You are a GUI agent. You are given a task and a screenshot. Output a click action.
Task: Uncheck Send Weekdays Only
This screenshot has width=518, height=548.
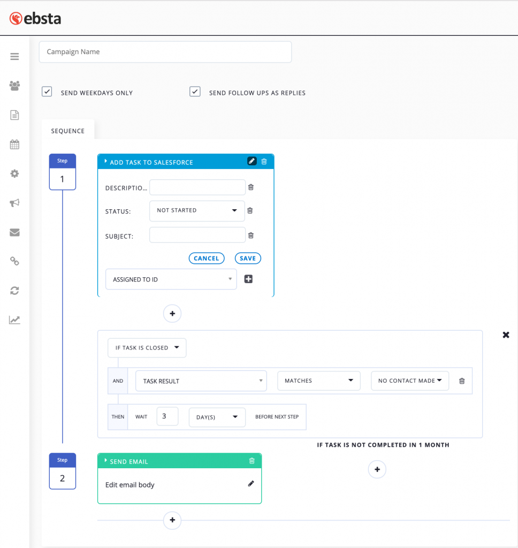[47, 91]
